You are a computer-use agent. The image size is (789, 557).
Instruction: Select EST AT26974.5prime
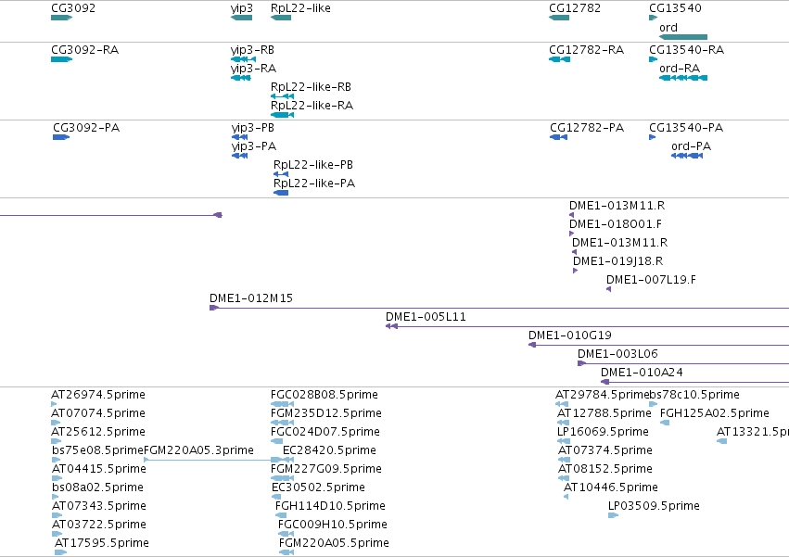pos(54,404)
